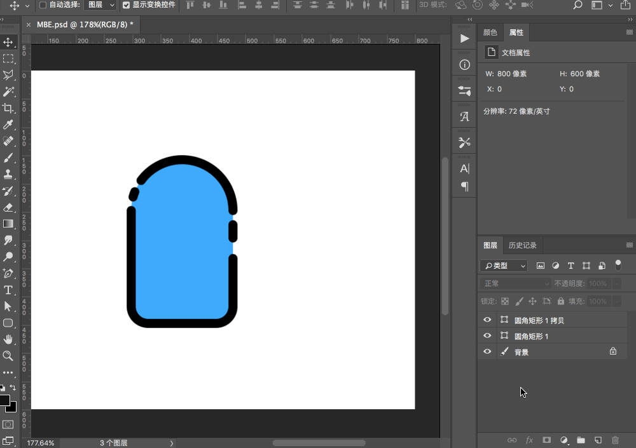Set the foreground color swatch

click(4, 400)
